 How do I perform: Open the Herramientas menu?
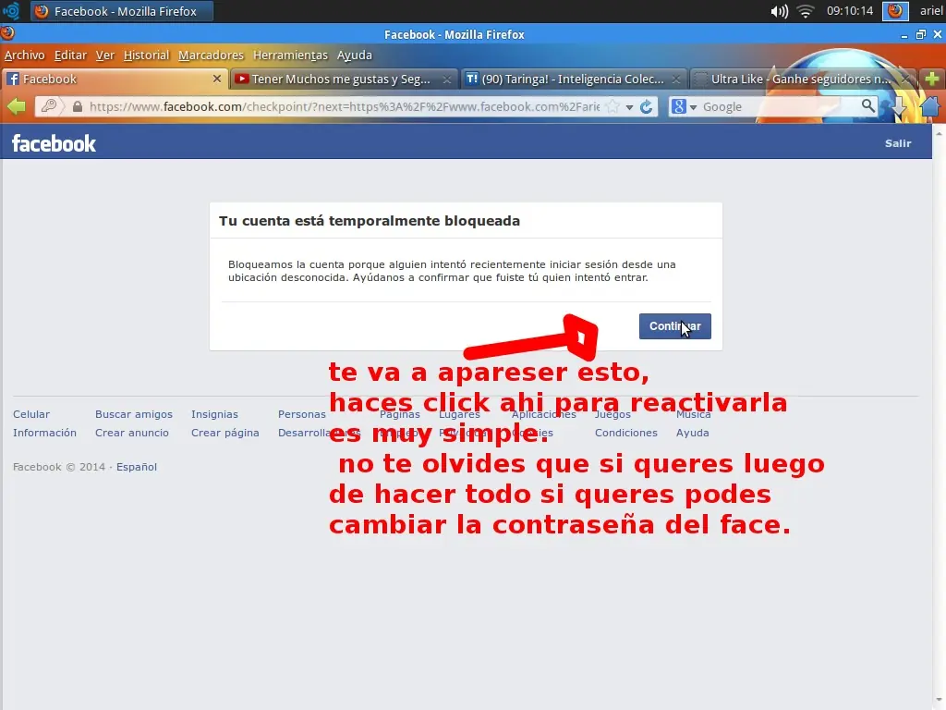click(290, 55)
